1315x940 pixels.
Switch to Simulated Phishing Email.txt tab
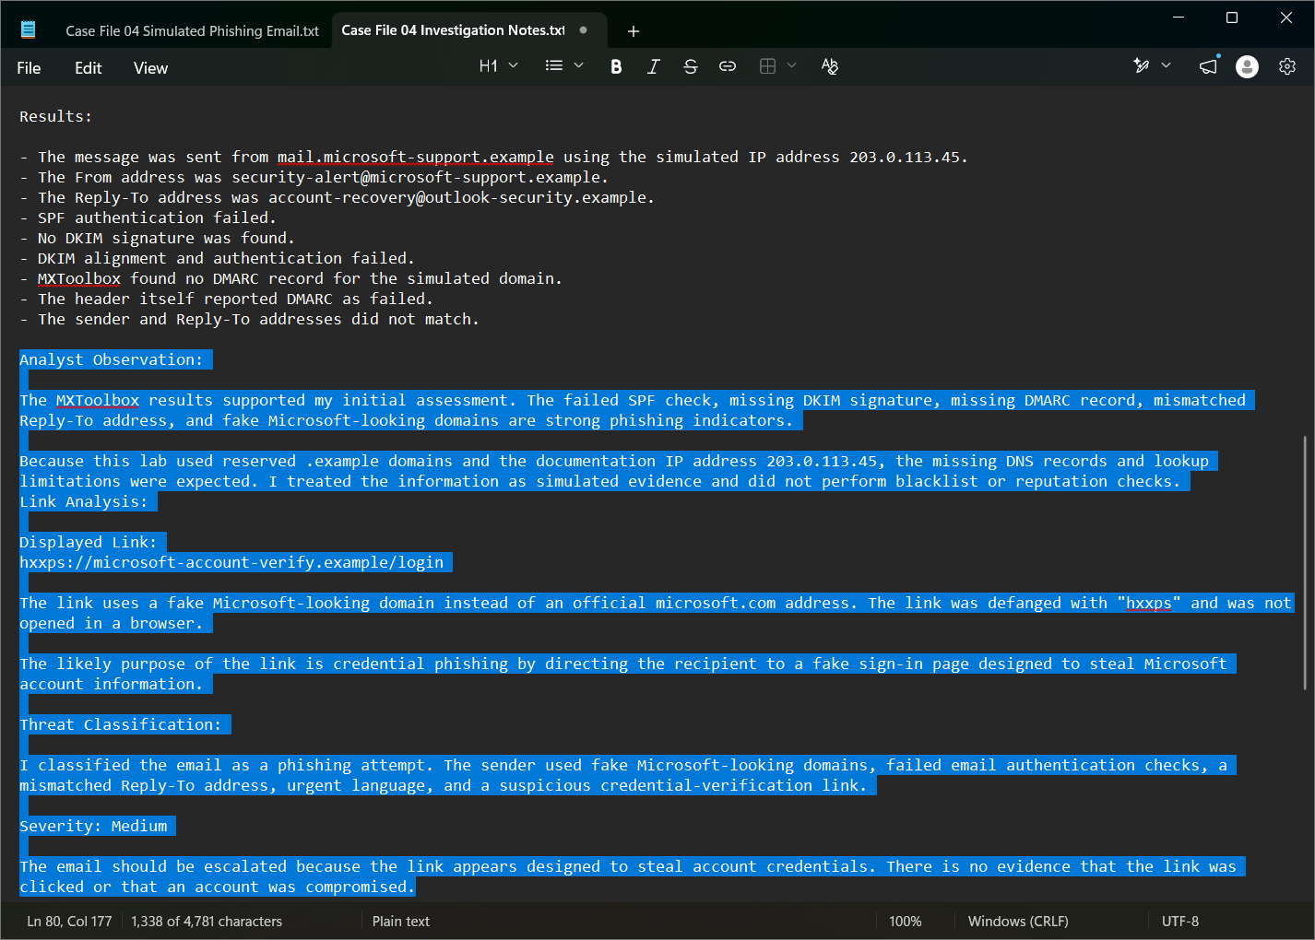pyautogui.click(x=192, y=31)
